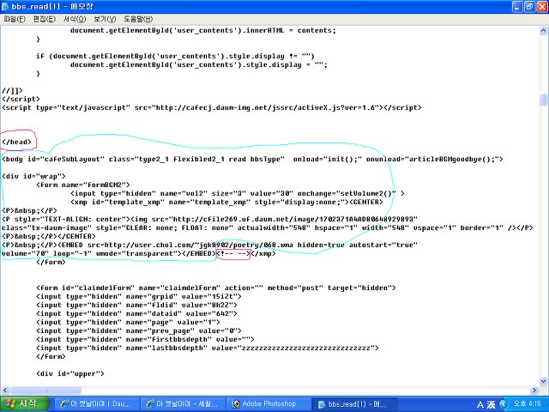Open the 파일(F) menu
The image size is (549, 412).
(15, 19)
